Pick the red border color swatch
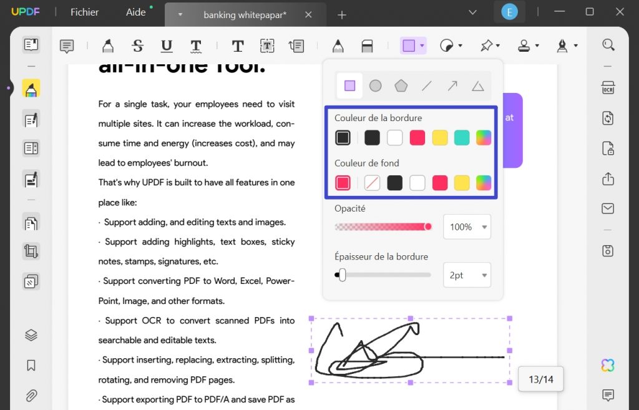639x410 pixels. coord(417,138)
